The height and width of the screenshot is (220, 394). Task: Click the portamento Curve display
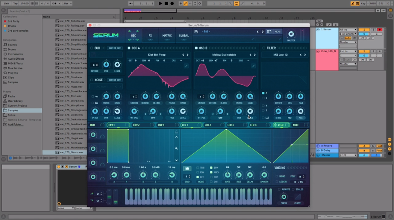298,197
